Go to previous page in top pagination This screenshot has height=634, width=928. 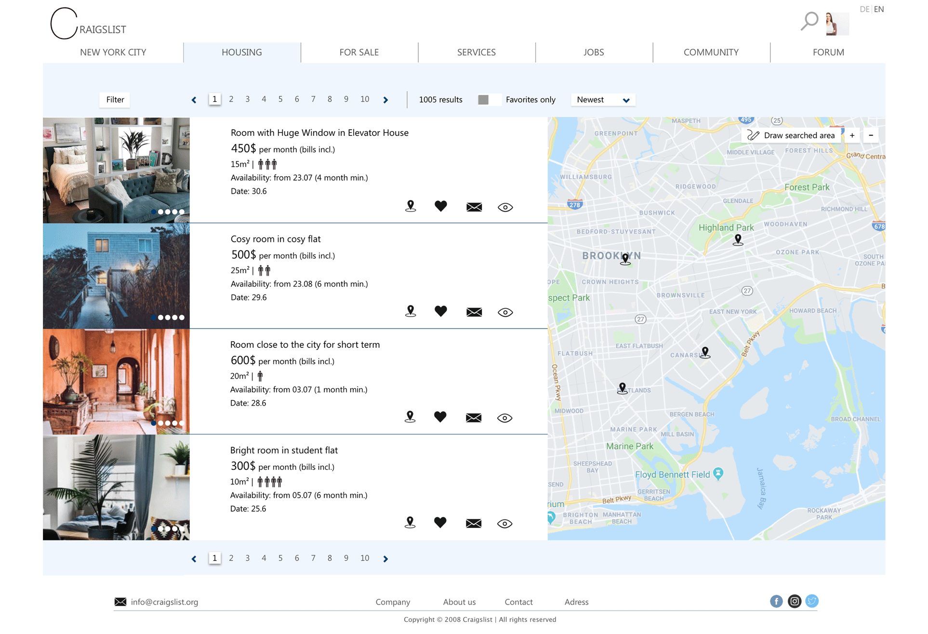tap(194, 100)
